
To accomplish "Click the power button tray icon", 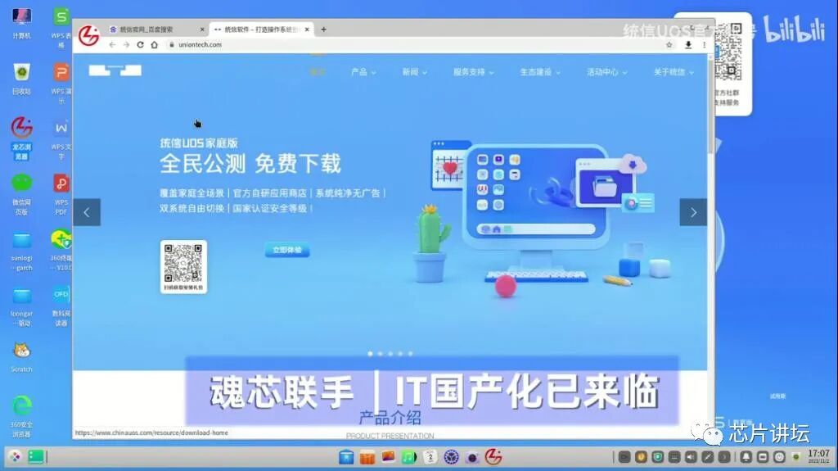I will [x=779, y=457].
